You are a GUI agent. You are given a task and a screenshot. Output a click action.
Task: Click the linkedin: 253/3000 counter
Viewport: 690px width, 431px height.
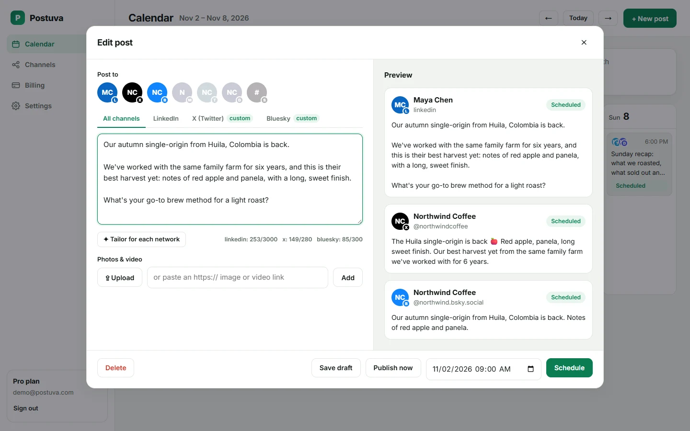coord(251,239)
